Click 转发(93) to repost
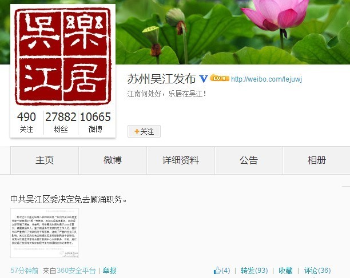Viewport: 350px width, 278px height. coord(254,271)
